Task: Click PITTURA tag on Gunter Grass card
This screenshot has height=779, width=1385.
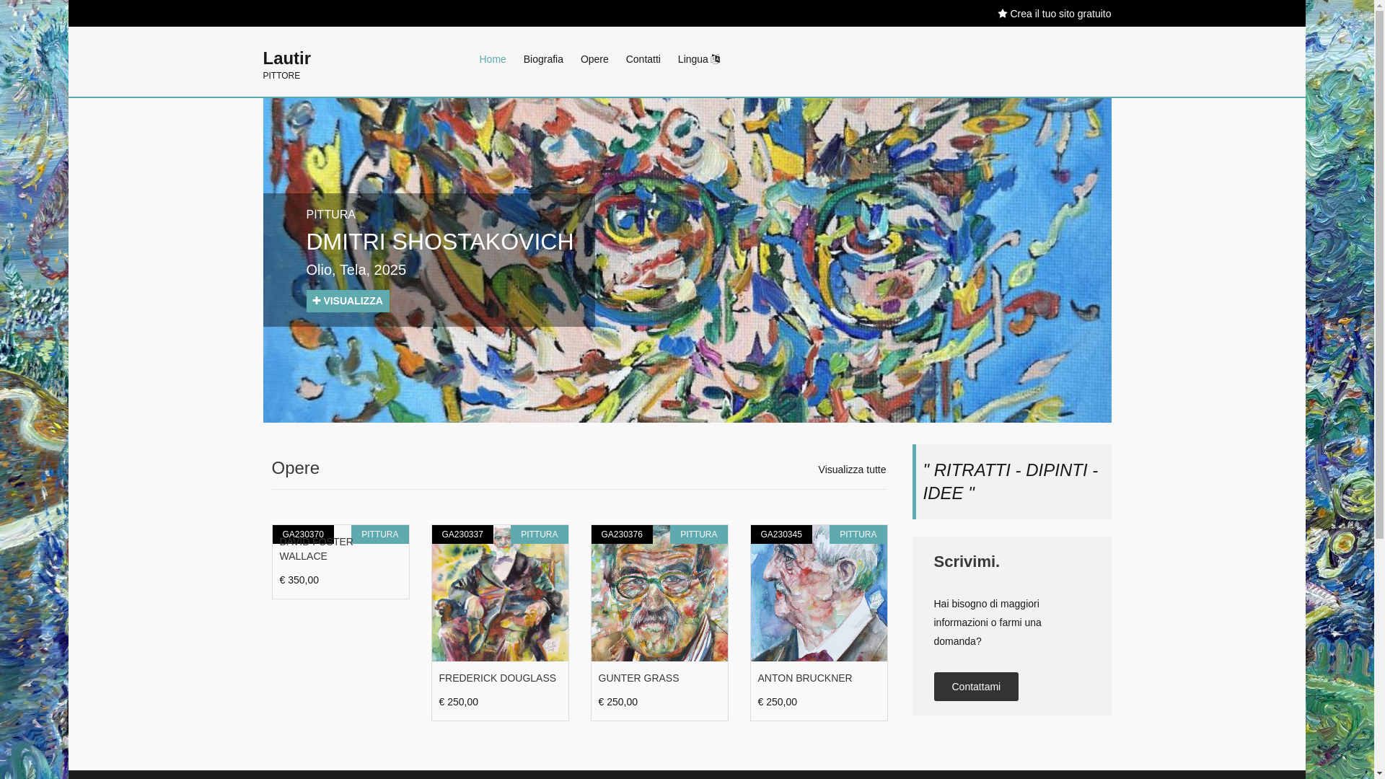Action: click(x=699, y=534)
